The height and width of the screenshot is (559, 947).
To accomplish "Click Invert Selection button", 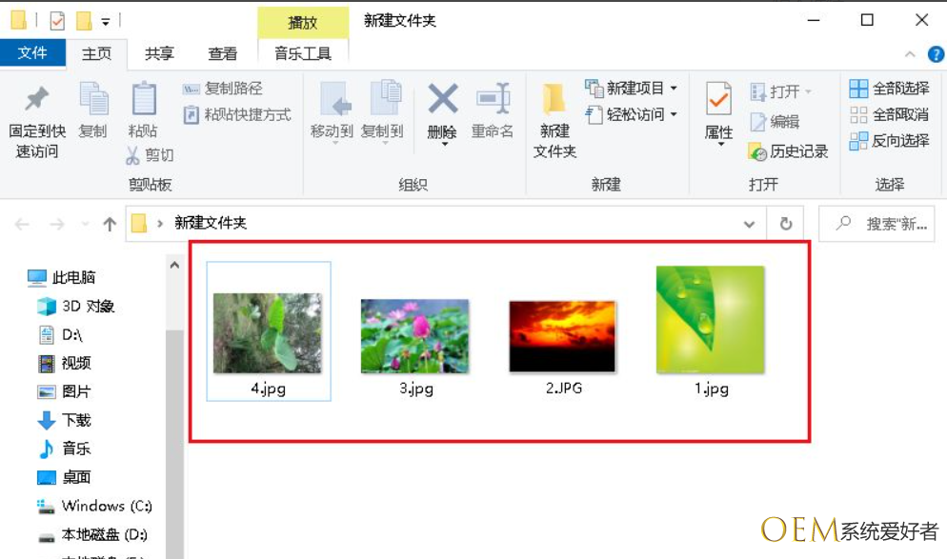I will pos(890,141).
